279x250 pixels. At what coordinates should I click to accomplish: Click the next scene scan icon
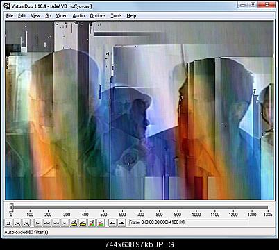pos(101,223)
